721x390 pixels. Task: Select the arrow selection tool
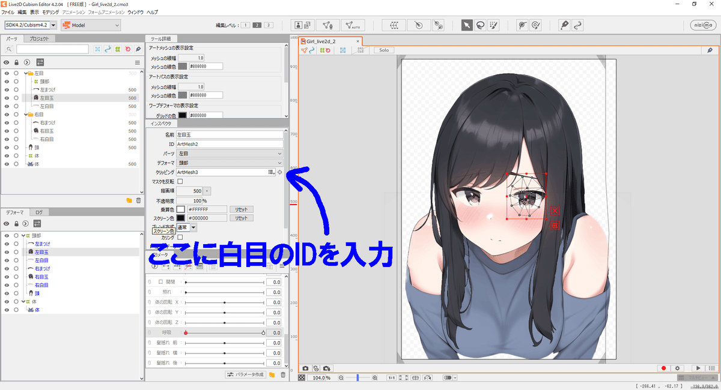(x=466, y=25)
